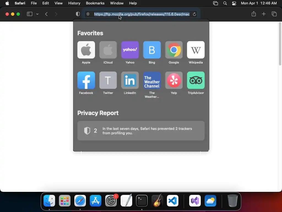Viewport: 282px width, 212px height.
Task: Open the Trash in the Dock
Action: click(x=232, y=201)
